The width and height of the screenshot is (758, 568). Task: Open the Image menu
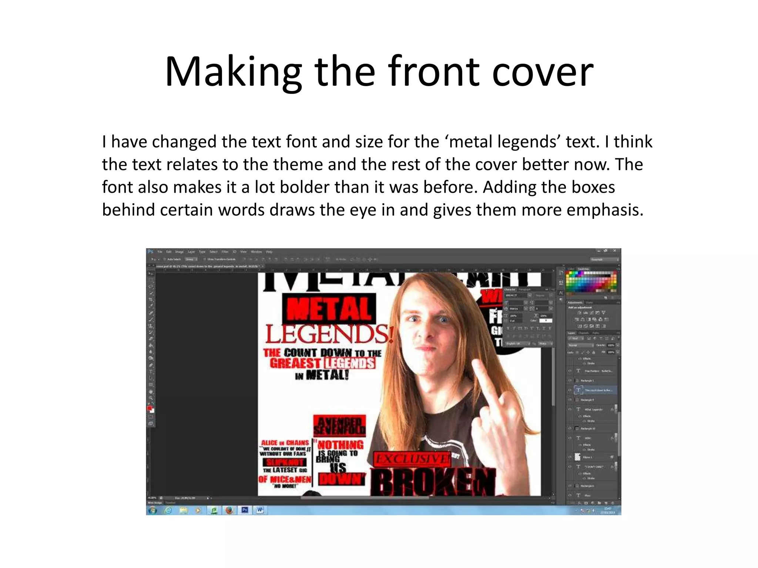pos(179,252)
